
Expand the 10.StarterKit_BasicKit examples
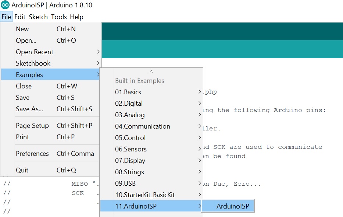click(x=151, y=195)
